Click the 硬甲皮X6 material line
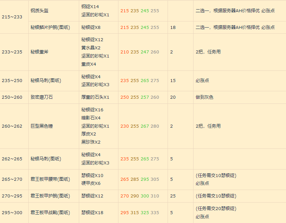Screen dimensions: 286x223 point(91,184)
